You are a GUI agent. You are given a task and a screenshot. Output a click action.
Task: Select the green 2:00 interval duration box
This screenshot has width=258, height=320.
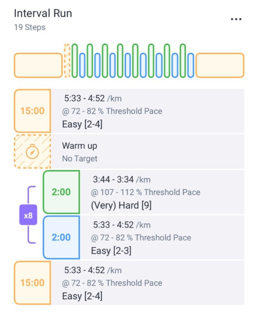click(61, 192)
